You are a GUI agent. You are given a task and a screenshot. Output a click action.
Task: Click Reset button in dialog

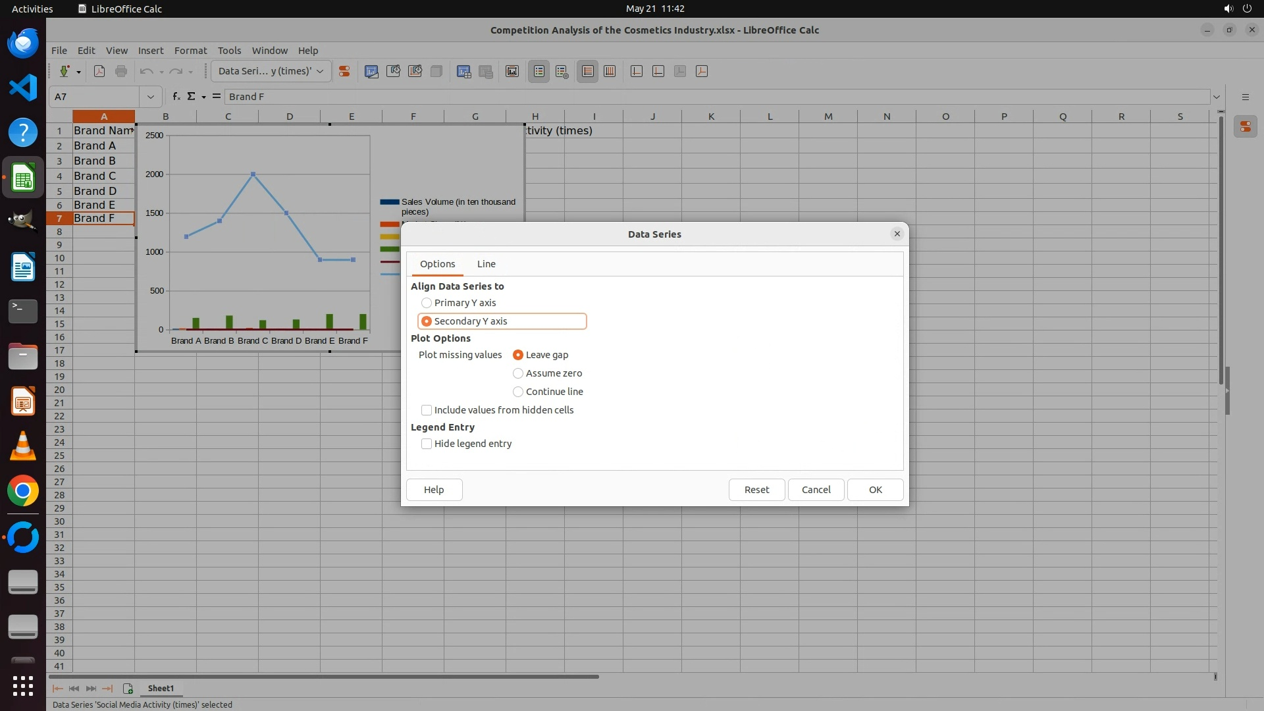click(756, 490)
